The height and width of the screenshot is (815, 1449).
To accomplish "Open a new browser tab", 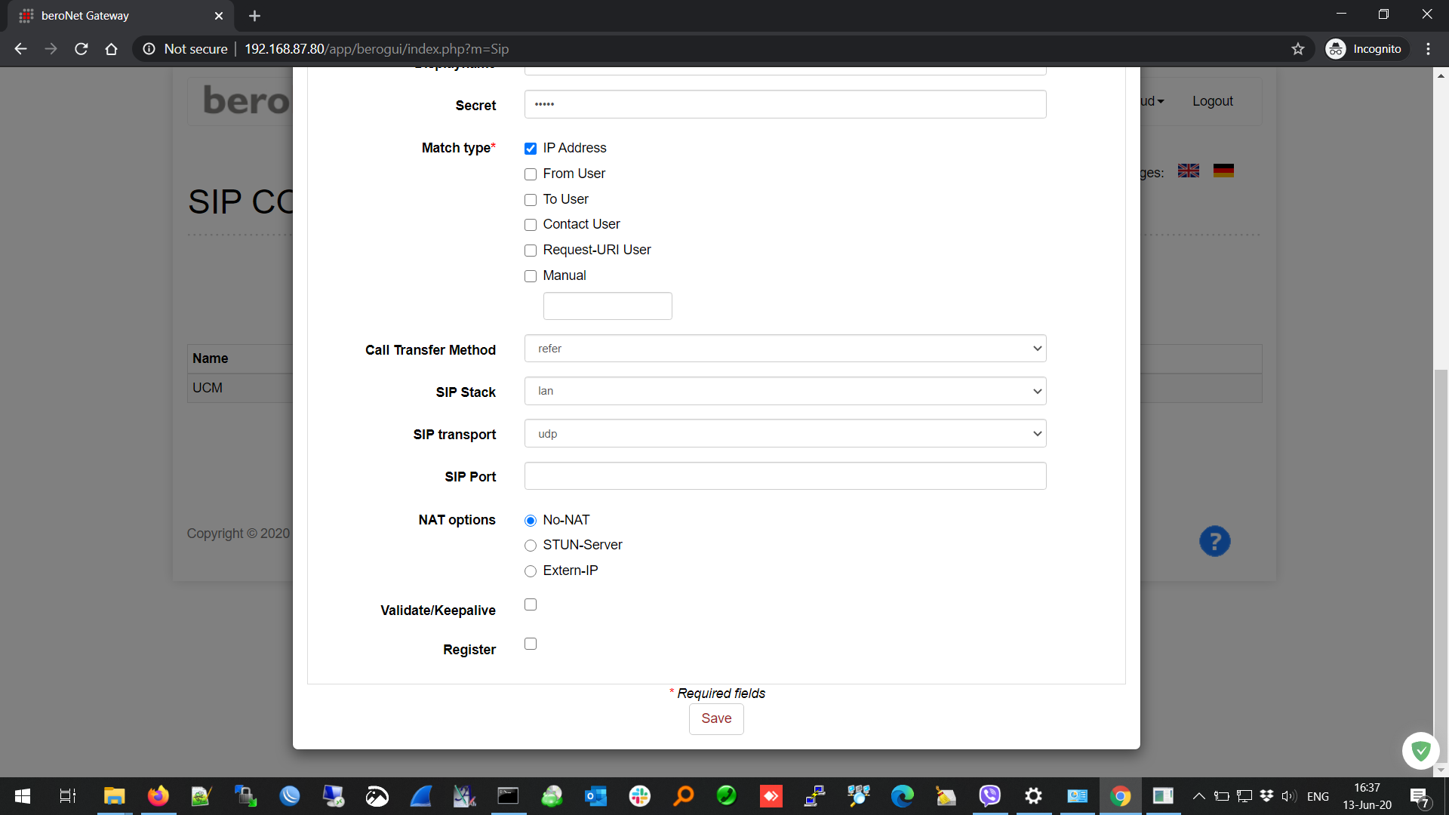I will (x=254, y=16).
